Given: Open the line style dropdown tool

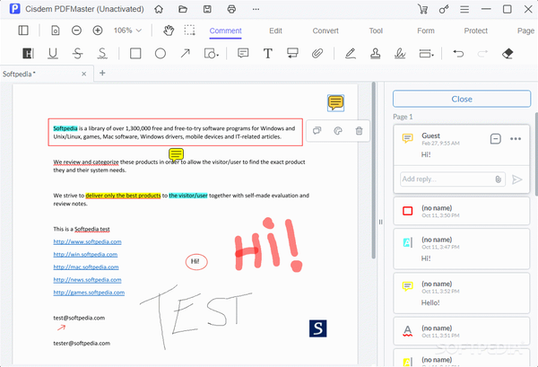Looking at the screenshot, I should (426, 54).
